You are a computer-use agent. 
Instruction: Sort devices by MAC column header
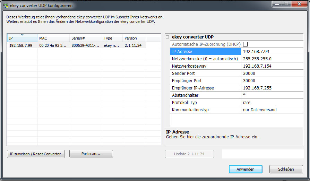point(53,38)
